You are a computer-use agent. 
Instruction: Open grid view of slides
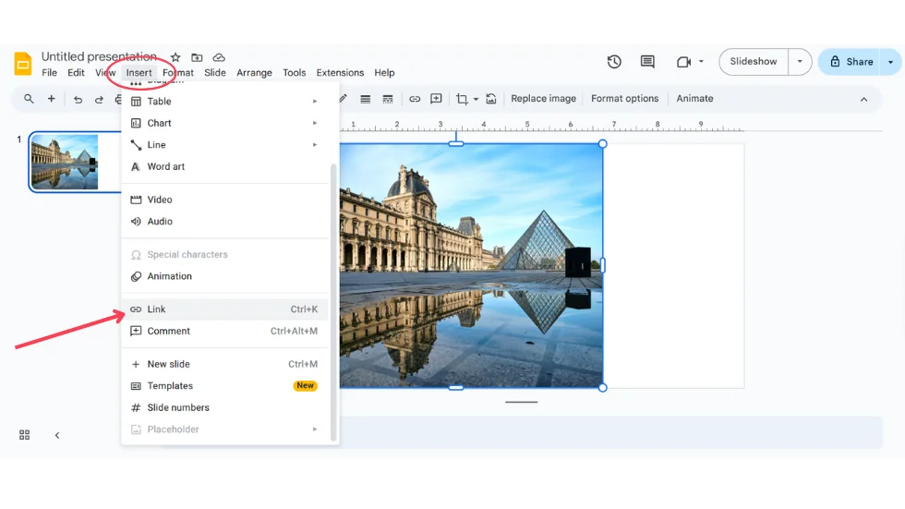[x=24, y=435]
